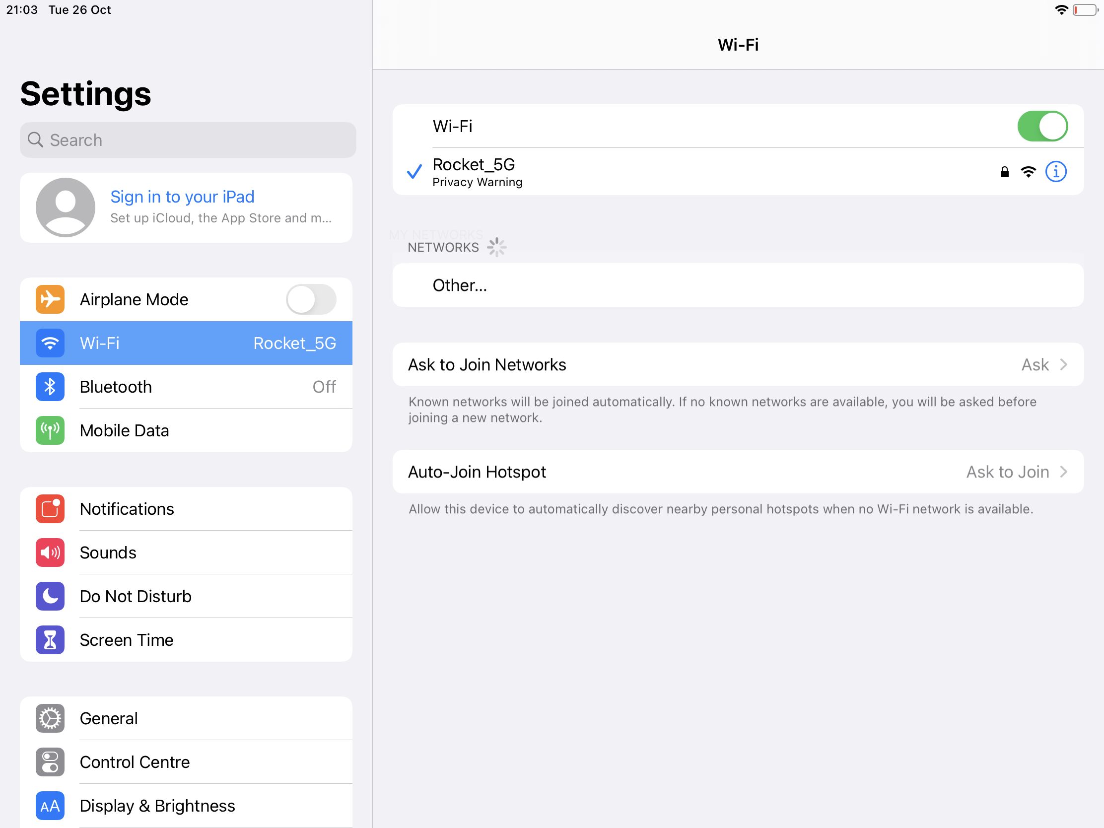Open the Sounds settings menu item
This screenshot has width=1104, height=828.
click(x=108, y=552)
